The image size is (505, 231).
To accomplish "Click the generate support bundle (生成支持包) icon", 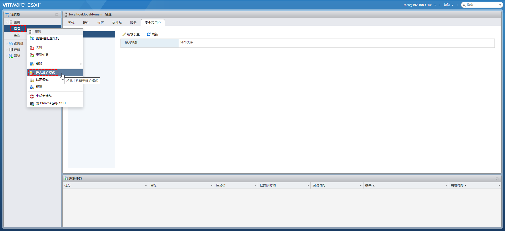I will tap(32, 96).
